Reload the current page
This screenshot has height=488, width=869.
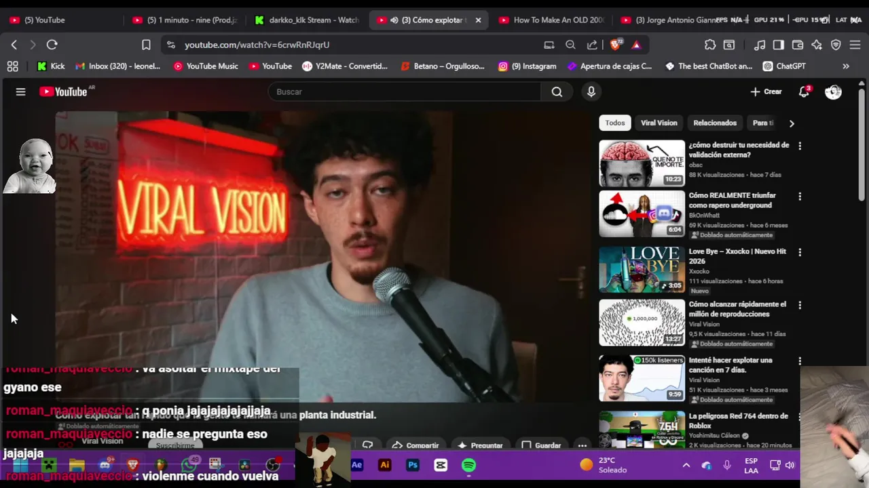pyautogui.click(x=52, y=45)
